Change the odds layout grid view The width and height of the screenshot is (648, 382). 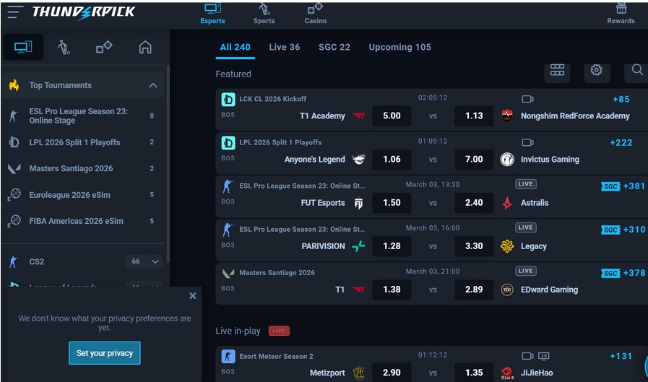tap(557, 71)
